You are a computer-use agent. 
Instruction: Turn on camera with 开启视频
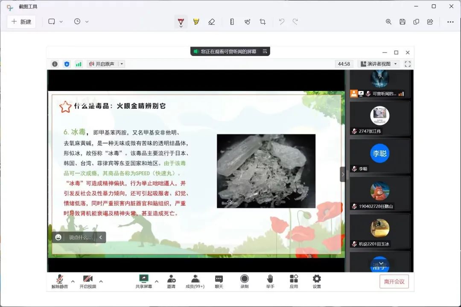tap(88, 281)
